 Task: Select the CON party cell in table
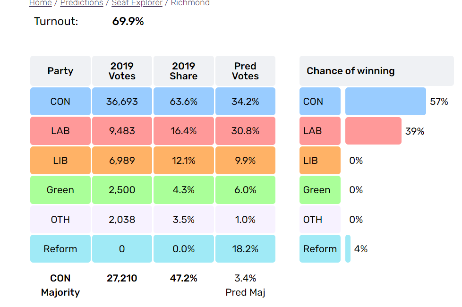(60, 102)
